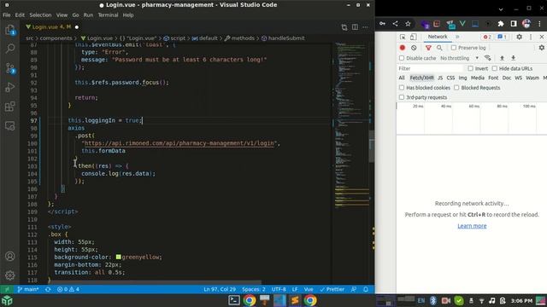Viewport: 547px width, 307px height.
Task: Click the methods breadcrumb
Action: pyautogui.click(x=243, y=38)
